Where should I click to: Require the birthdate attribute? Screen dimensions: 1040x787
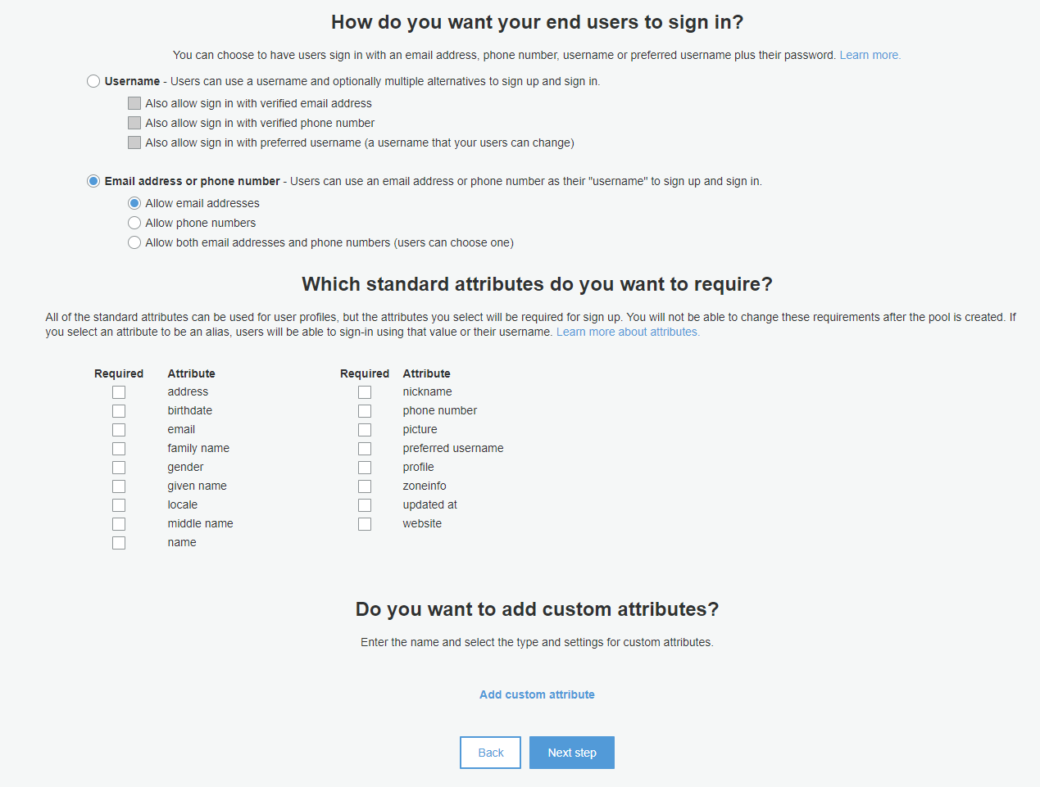click(119, 410)
